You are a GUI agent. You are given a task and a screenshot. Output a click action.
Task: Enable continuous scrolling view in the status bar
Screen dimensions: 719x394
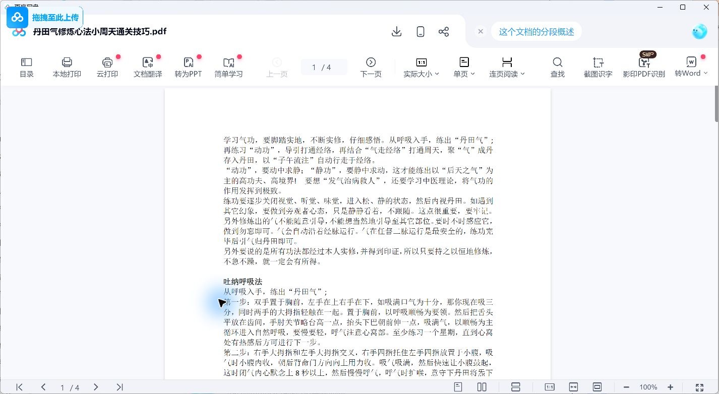click(516, 387)
